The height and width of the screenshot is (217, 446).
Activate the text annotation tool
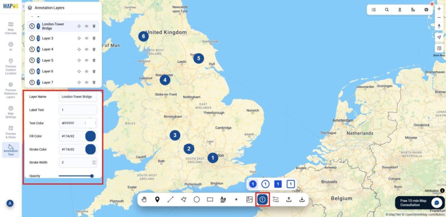[223, 200]
